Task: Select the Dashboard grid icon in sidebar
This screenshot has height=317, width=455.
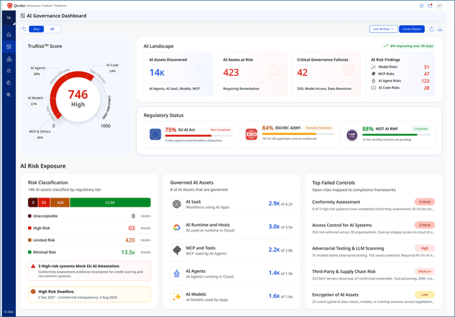Action: (x=9, y=47)
